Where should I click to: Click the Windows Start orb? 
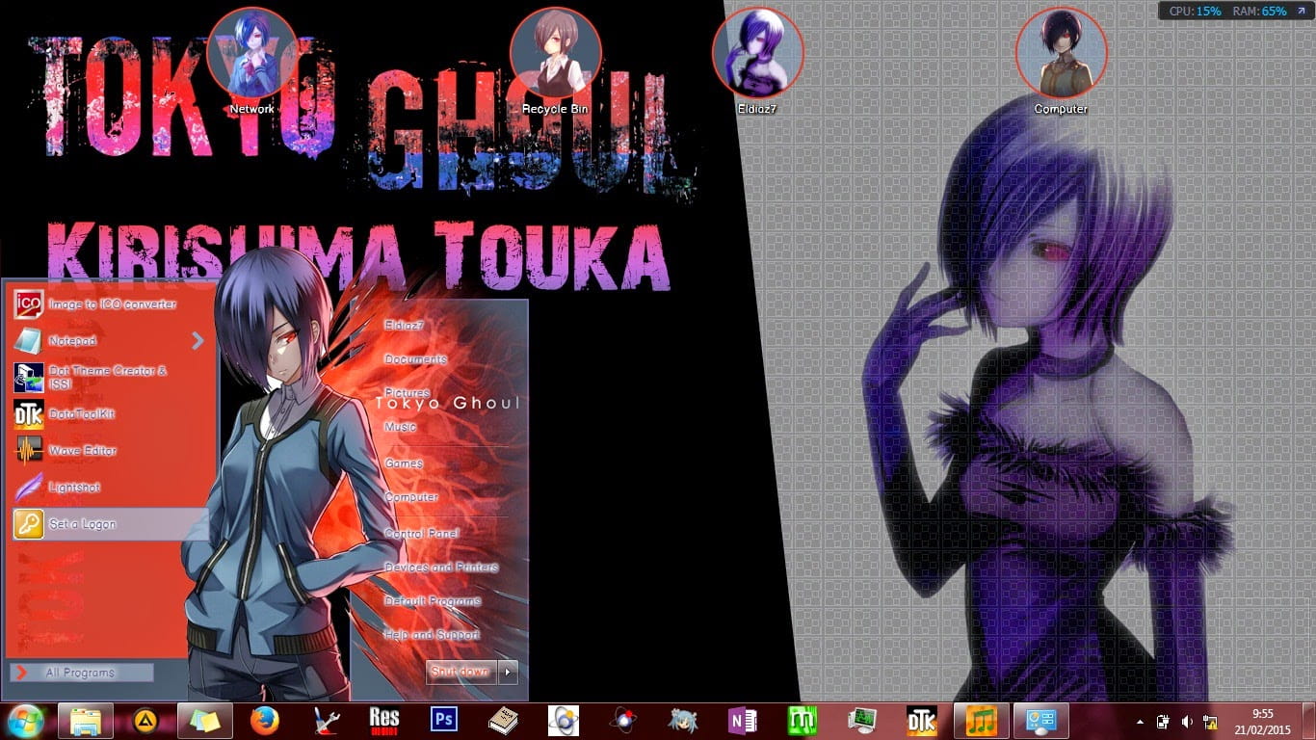[x=25, y=721]
